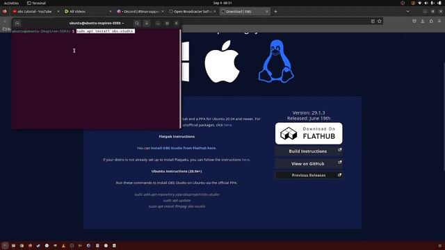Click the sudo apt update command text

pyautogui.click(x=177, y=201)
